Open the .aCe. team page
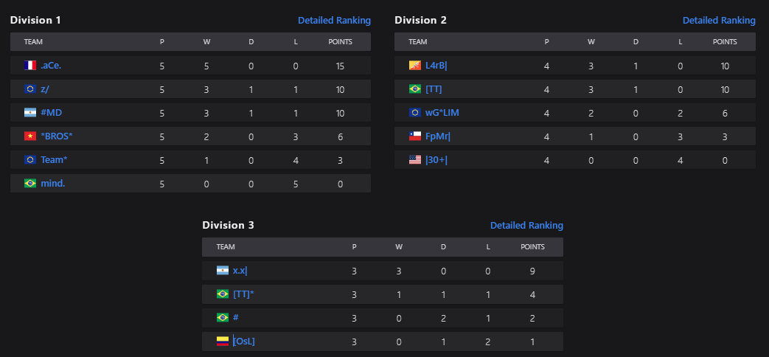The height and width of the screenshot is (357, 769). pyautogui.click(x=51, y=66)
